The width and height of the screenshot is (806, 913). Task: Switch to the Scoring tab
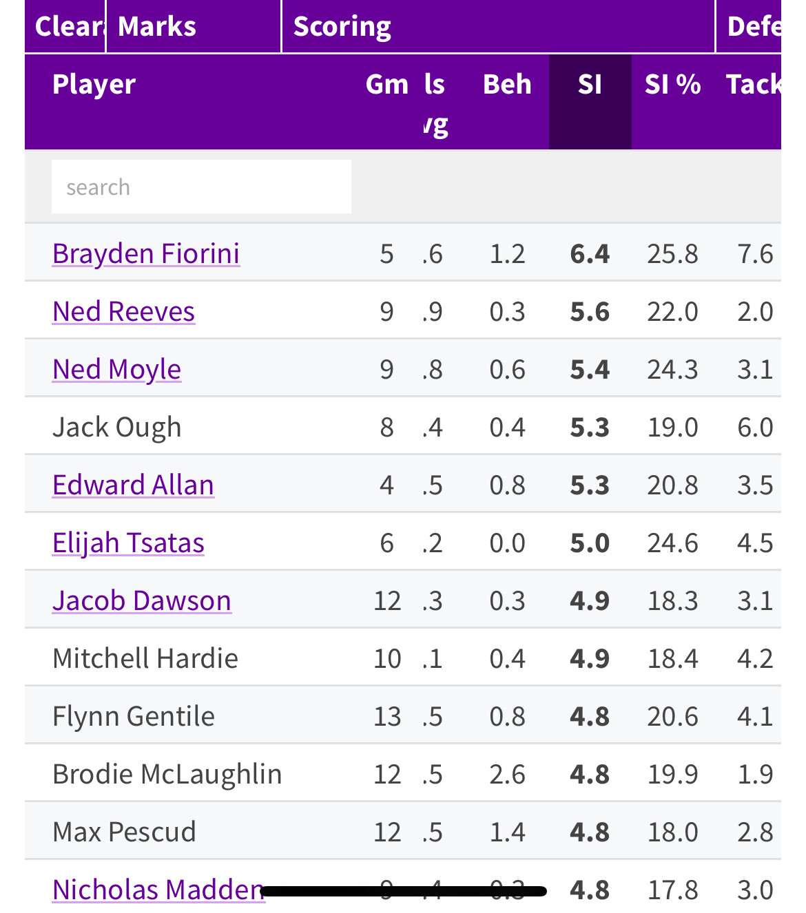(x=499, y=27)
